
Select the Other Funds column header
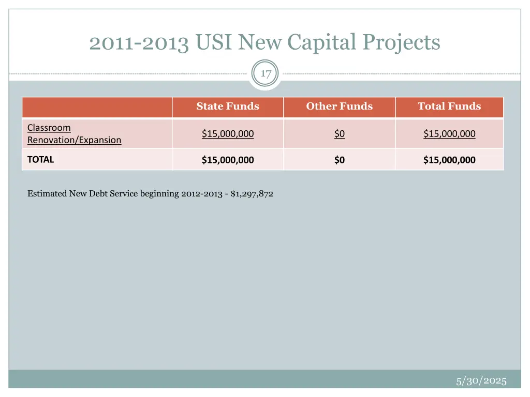click(x=339, y=106)
